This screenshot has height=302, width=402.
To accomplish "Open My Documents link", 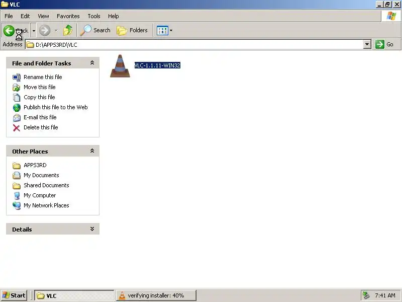I will pos(41,175).
